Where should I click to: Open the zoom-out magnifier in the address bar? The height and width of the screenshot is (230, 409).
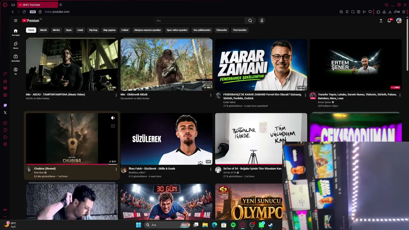pyautogui.click(x=341, y=12)
